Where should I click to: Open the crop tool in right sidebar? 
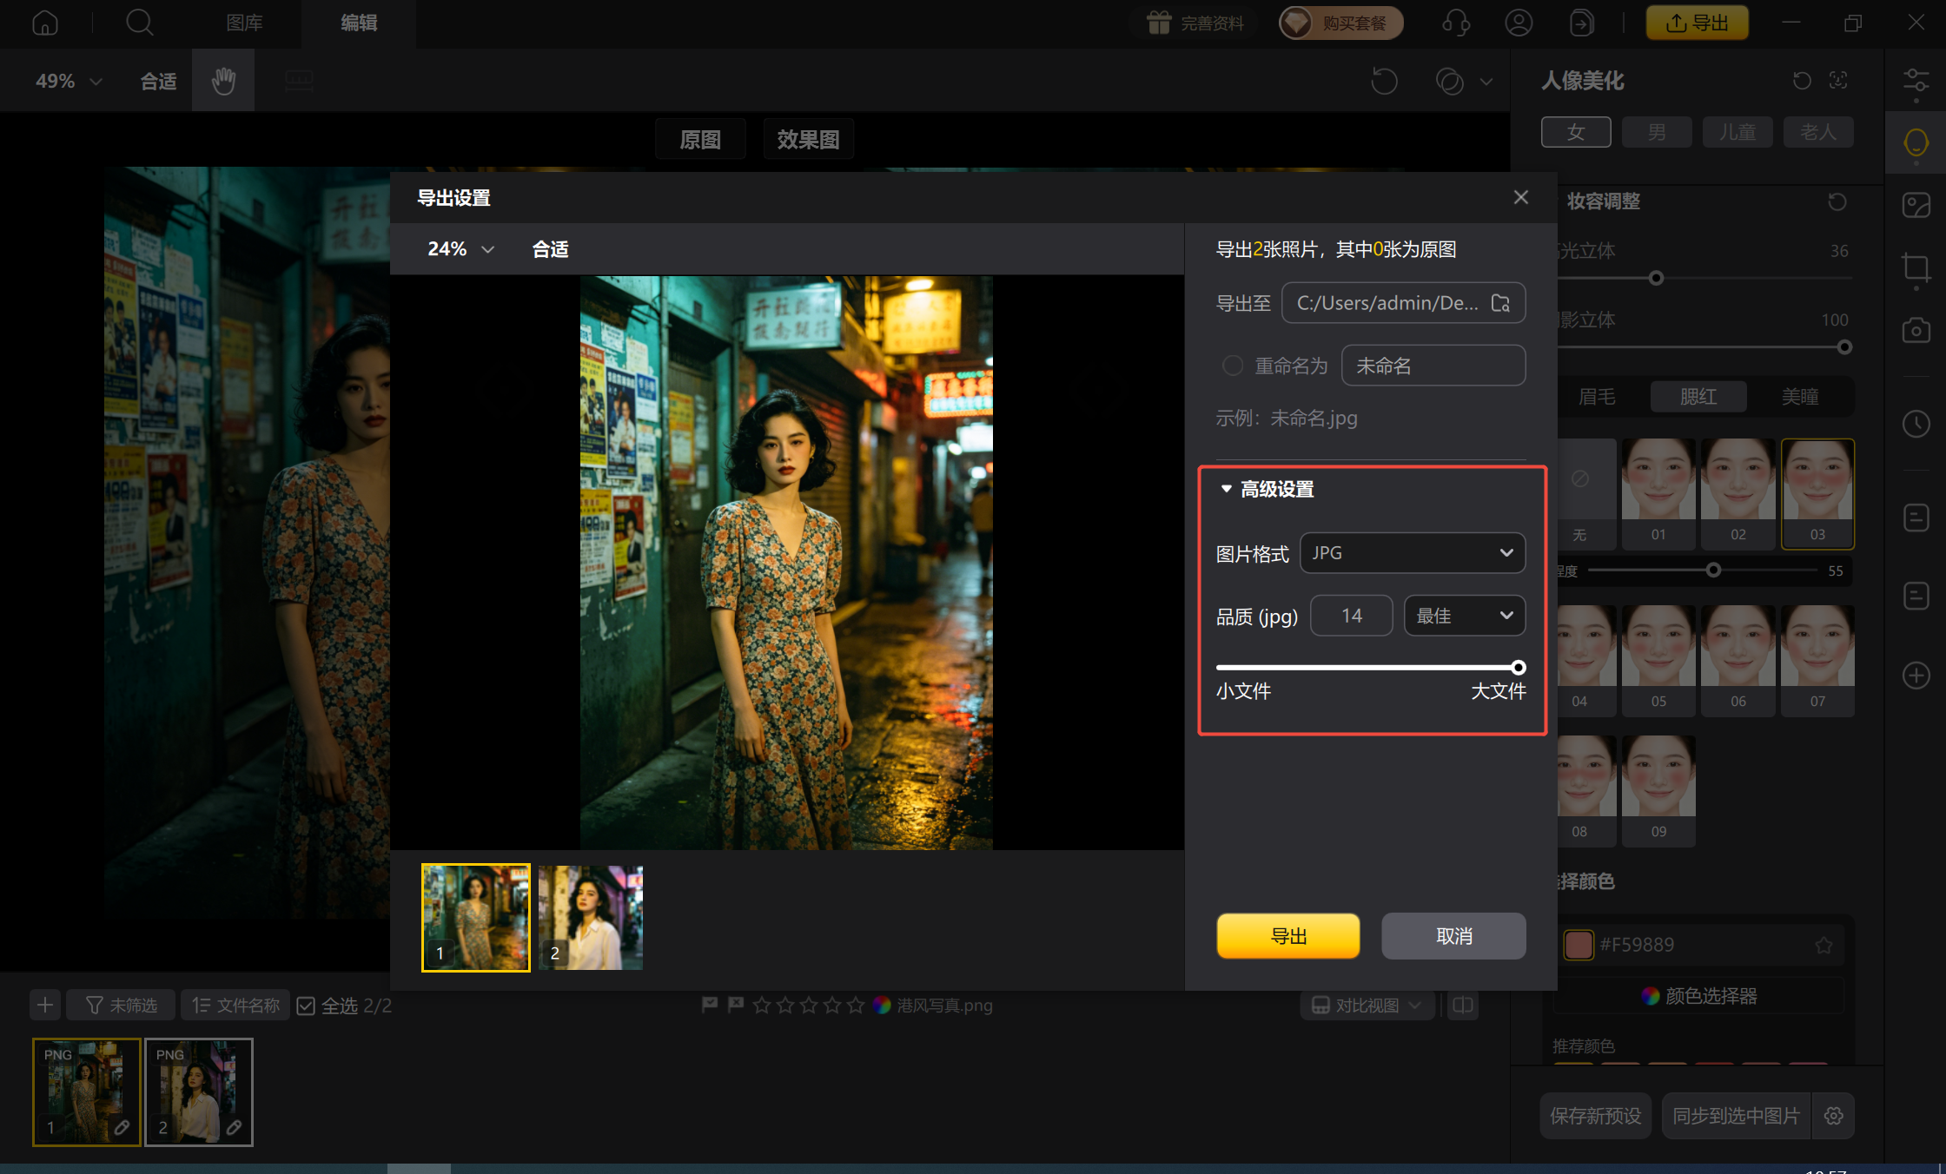(x=1916, y=267)
